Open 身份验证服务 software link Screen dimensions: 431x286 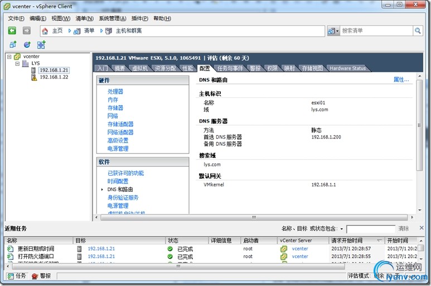point(123,198)
